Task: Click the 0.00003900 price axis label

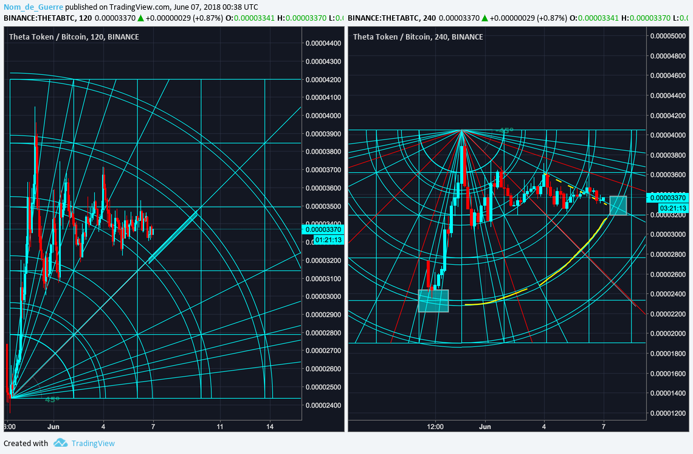Action: pos(323,134)
